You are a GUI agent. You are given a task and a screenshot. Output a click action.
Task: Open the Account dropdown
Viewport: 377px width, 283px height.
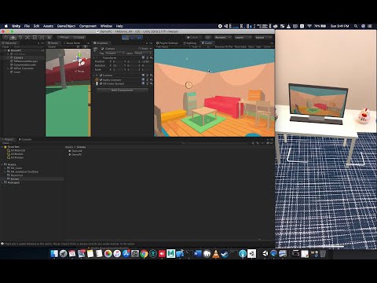pos(222,38)
